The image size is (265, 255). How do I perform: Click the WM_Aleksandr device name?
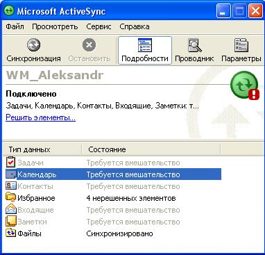click(55, 76)
